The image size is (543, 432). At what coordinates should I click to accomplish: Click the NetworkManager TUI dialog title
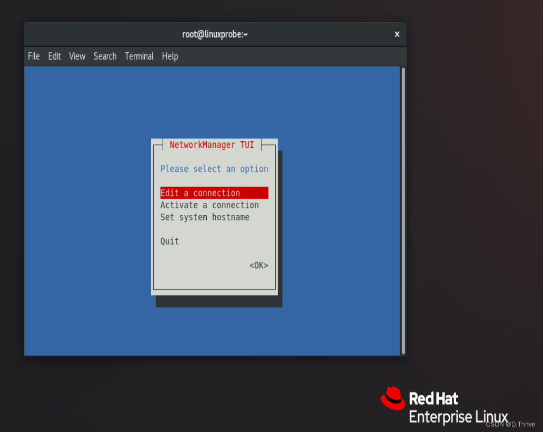tap(212, 145)
